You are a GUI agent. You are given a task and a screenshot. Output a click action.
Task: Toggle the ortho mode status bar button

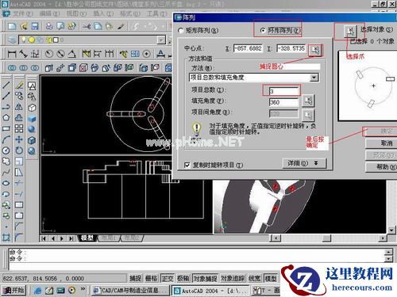(x=168, y=278)
